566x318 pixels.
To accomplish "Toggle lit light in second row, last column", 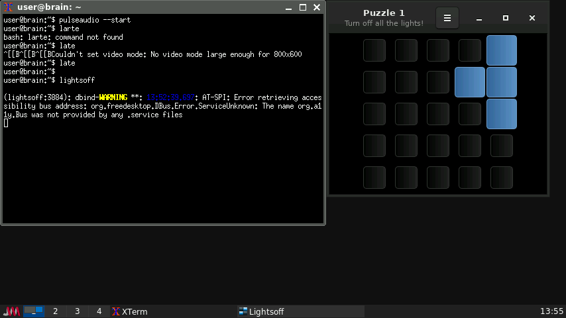I will tap(501, 82).
